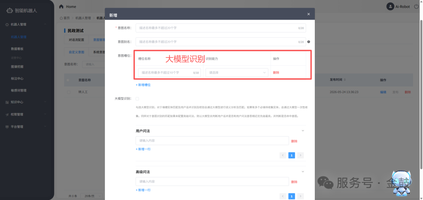
Task: Click + 新增一行 under 高级问法
Action: pos(143,190)
